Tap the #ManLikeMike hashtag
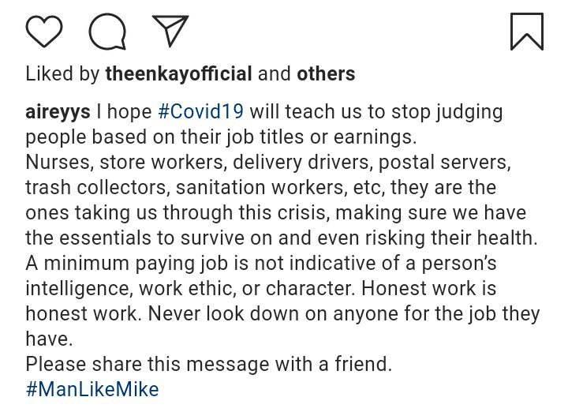Image resolution: width=568 pixels, height=412 pixels. pos(92,389)
